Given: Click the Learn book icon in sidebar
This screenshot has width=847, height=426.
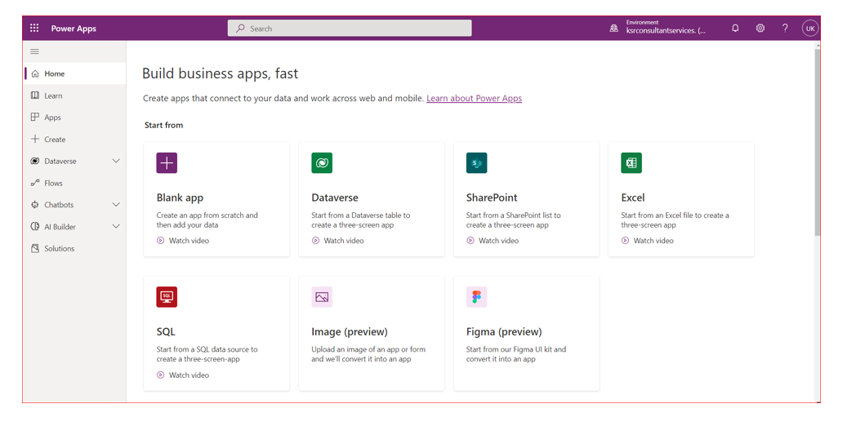Looking at the screenshot, I should (x=35, y=95).
